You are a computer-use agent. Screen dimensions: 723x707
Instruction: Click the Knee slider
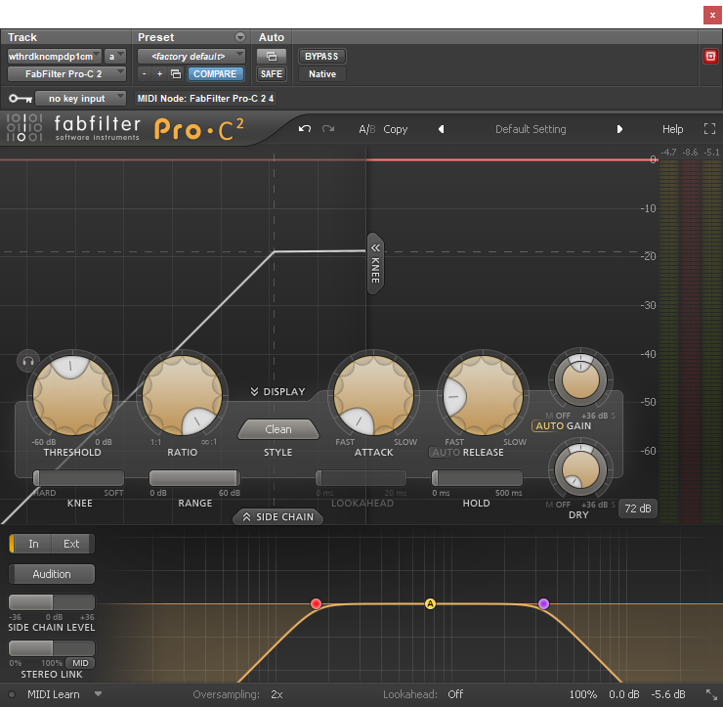[x=78, y=478]
